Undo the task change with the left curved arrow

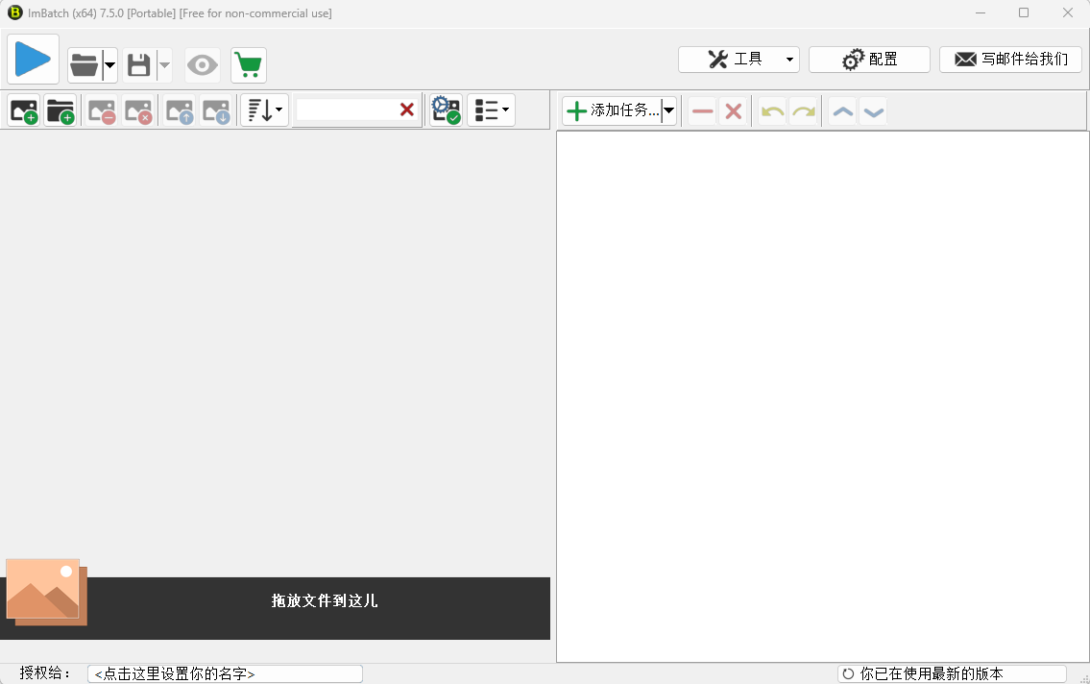[x=772, y=111]
